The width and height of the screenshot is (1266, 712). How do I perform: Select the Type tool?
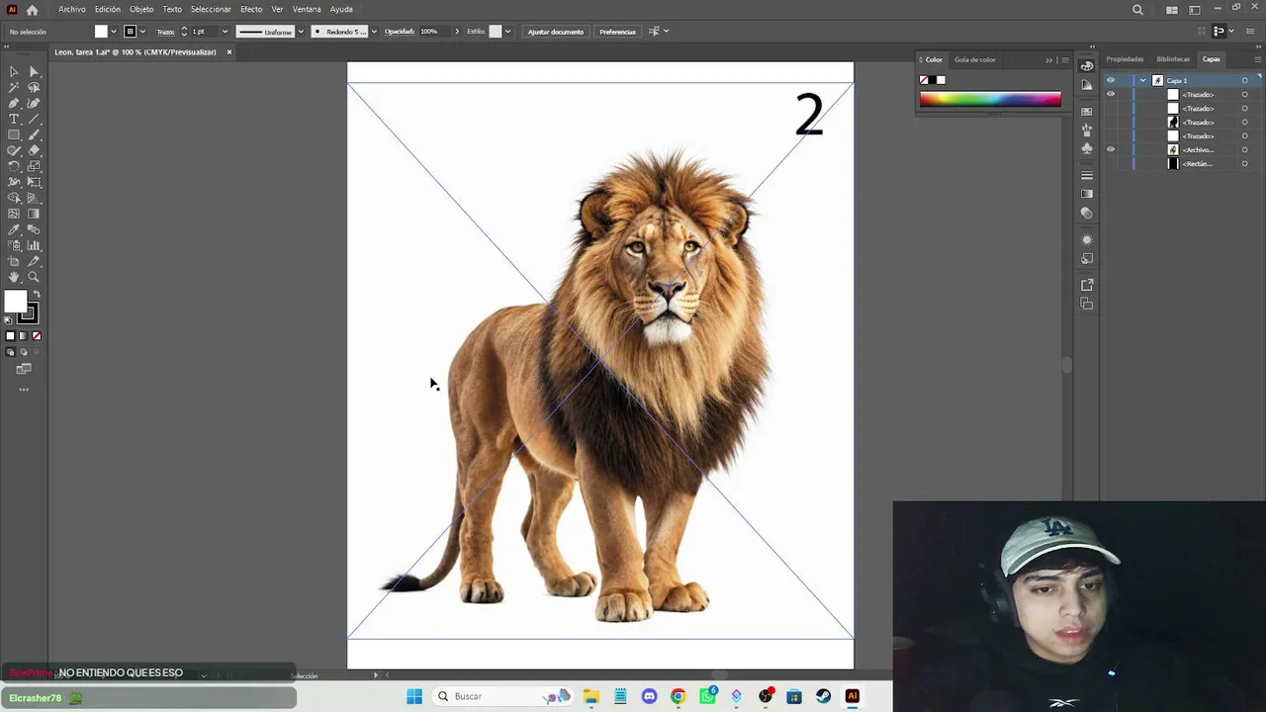coord(14,119)
